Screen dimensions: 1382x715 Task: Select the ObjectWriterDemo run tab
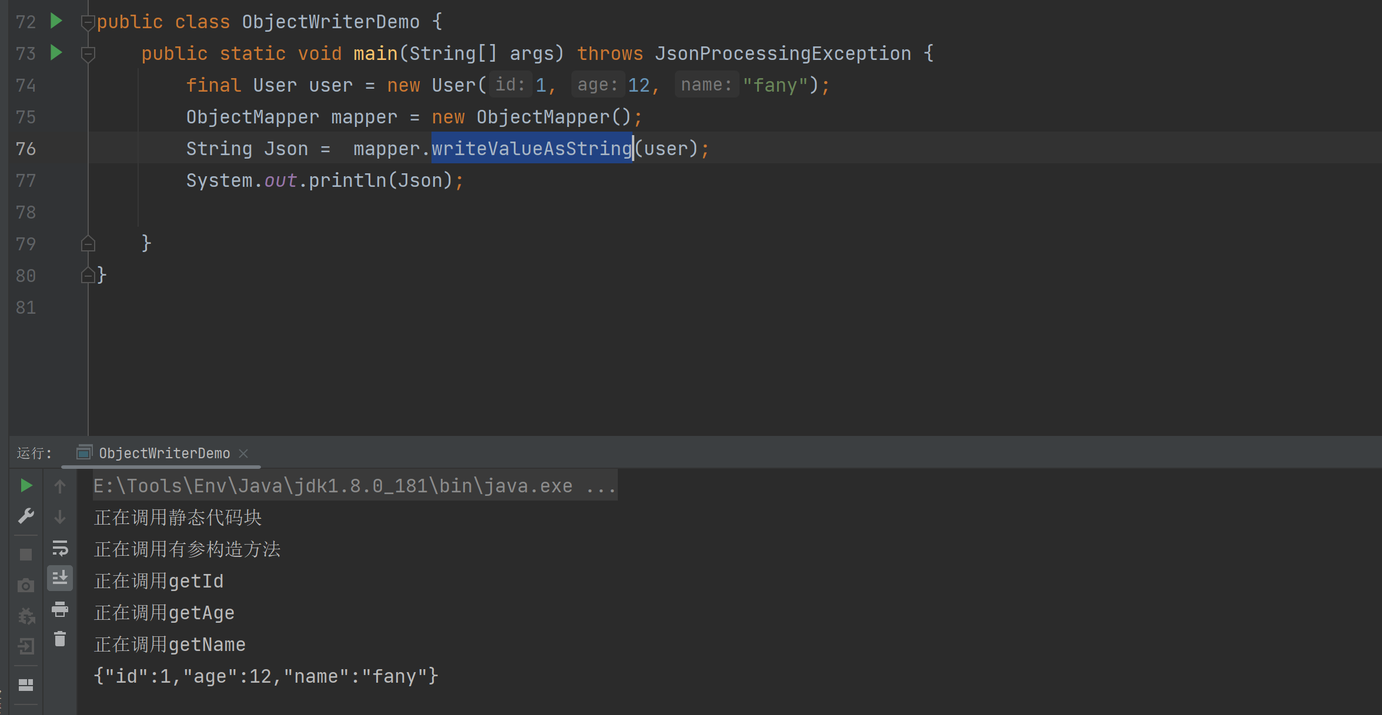(164, 454)
